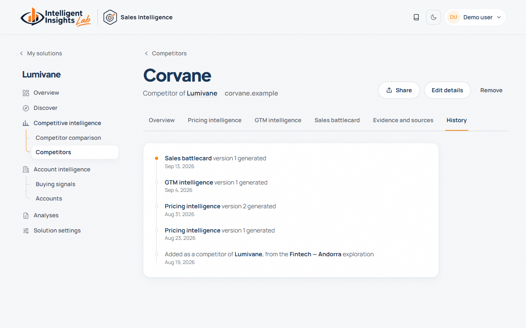Image resolution: width=526 pixels, height=328 pixels.
Task: Click the Sales battlecard history entry marker
Action: pyautogui.click(x=157, y=158)
